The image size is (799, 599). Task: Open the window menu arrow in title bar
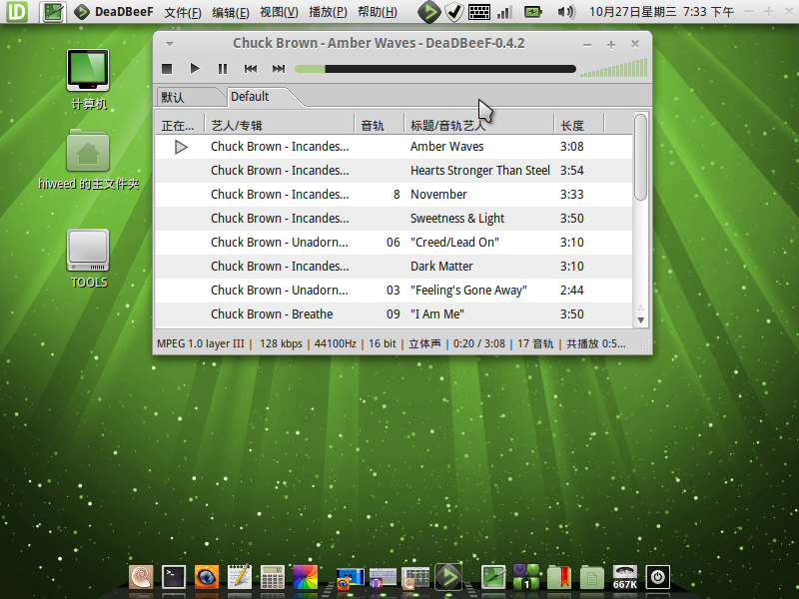click(170, 44)
